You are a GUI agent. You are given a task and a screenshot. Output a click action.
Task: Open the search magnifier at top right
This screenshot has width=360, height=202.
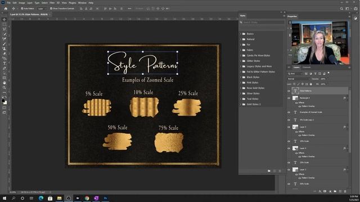341,8
